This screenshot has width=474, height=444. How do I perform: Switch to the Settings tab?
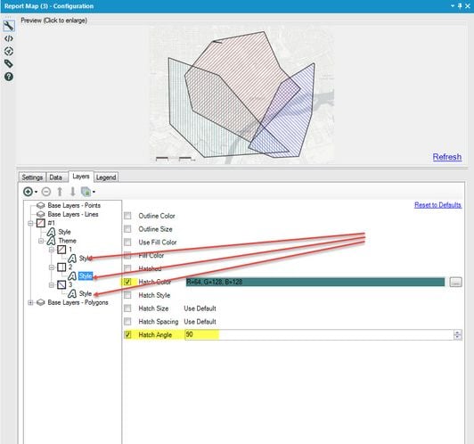pos(32,177)
